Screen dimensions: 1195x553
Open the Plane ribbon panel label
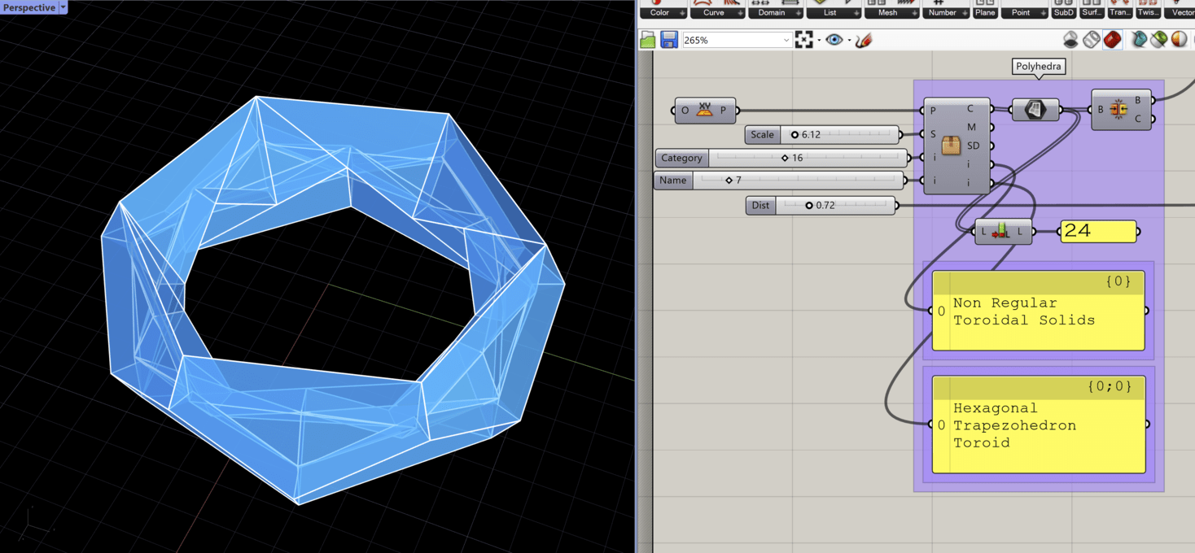pos(985,12)
